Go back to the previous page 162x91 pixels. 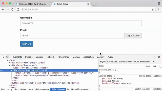click(x=3, y=10)
